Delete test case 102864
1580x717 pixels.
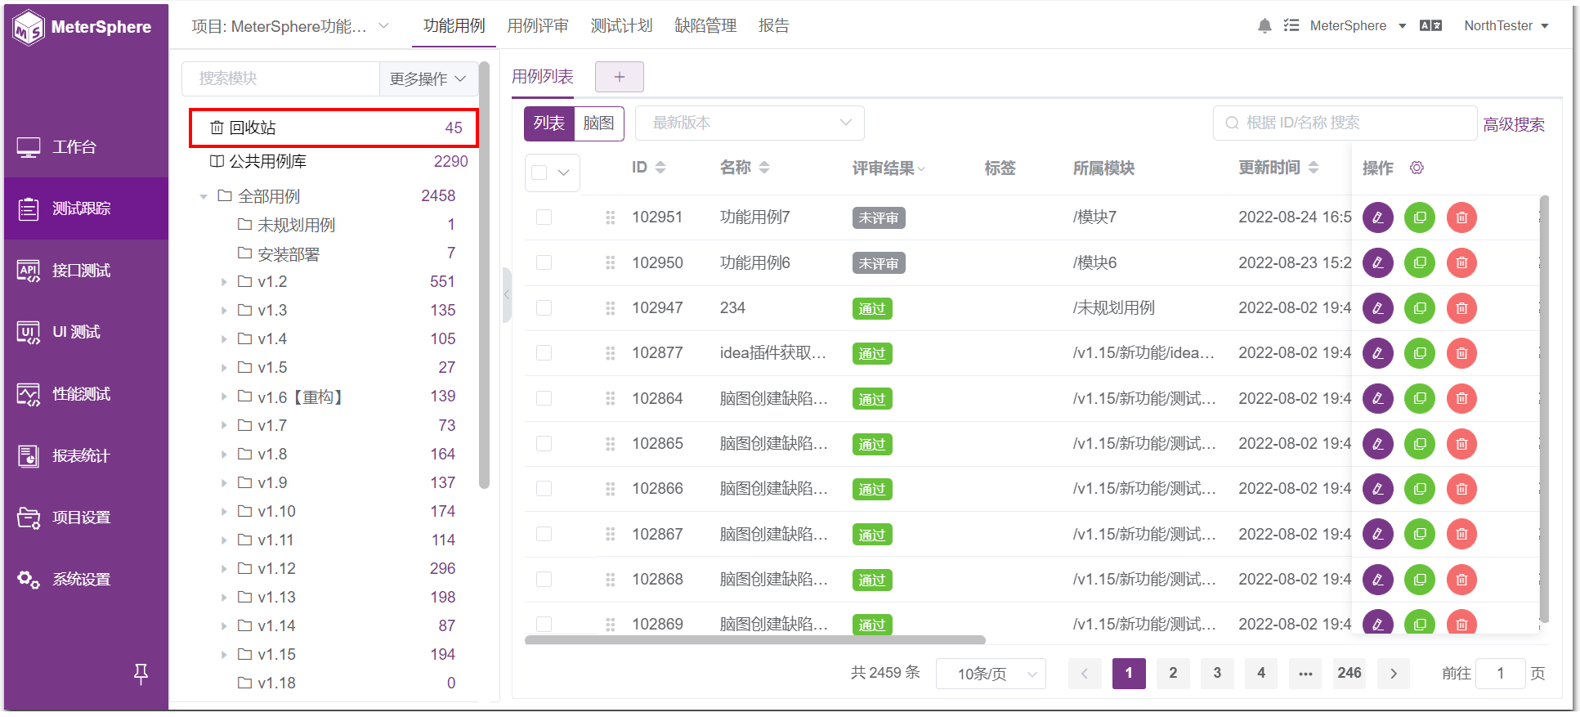click(1461, 398)
